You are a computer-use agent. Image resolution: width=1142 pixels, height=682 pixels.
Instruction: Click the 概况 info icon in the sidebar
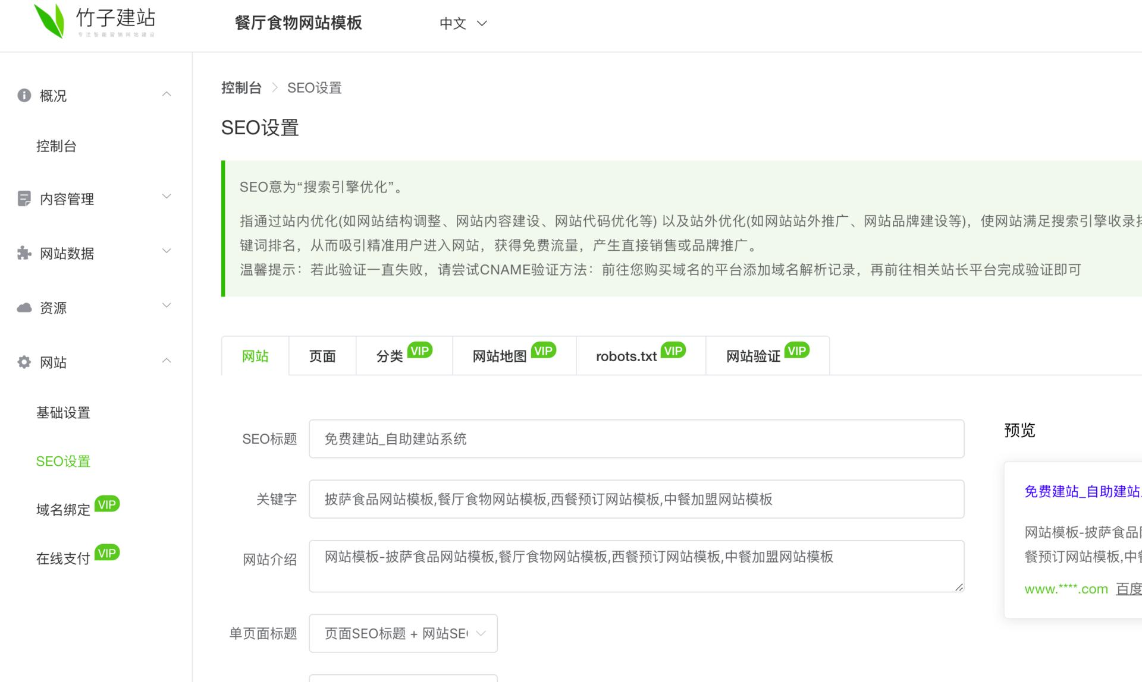tap(24, 95)
